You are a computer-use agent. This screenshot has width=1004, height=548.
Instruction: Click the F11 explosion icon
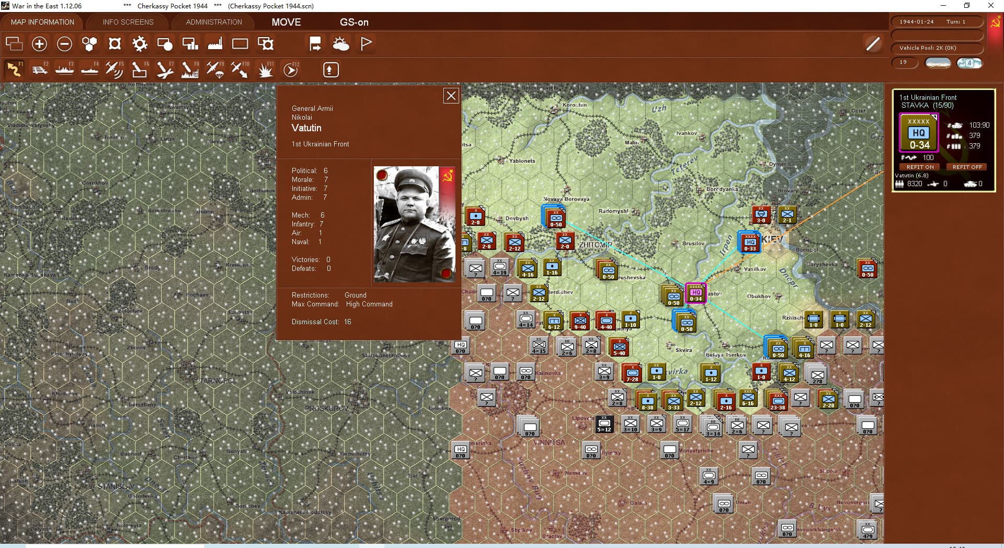coord(265,69)
